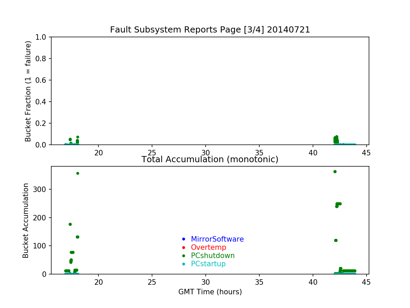Click the Bucket Accumulation y-axis label

click(x=26, y=220)
